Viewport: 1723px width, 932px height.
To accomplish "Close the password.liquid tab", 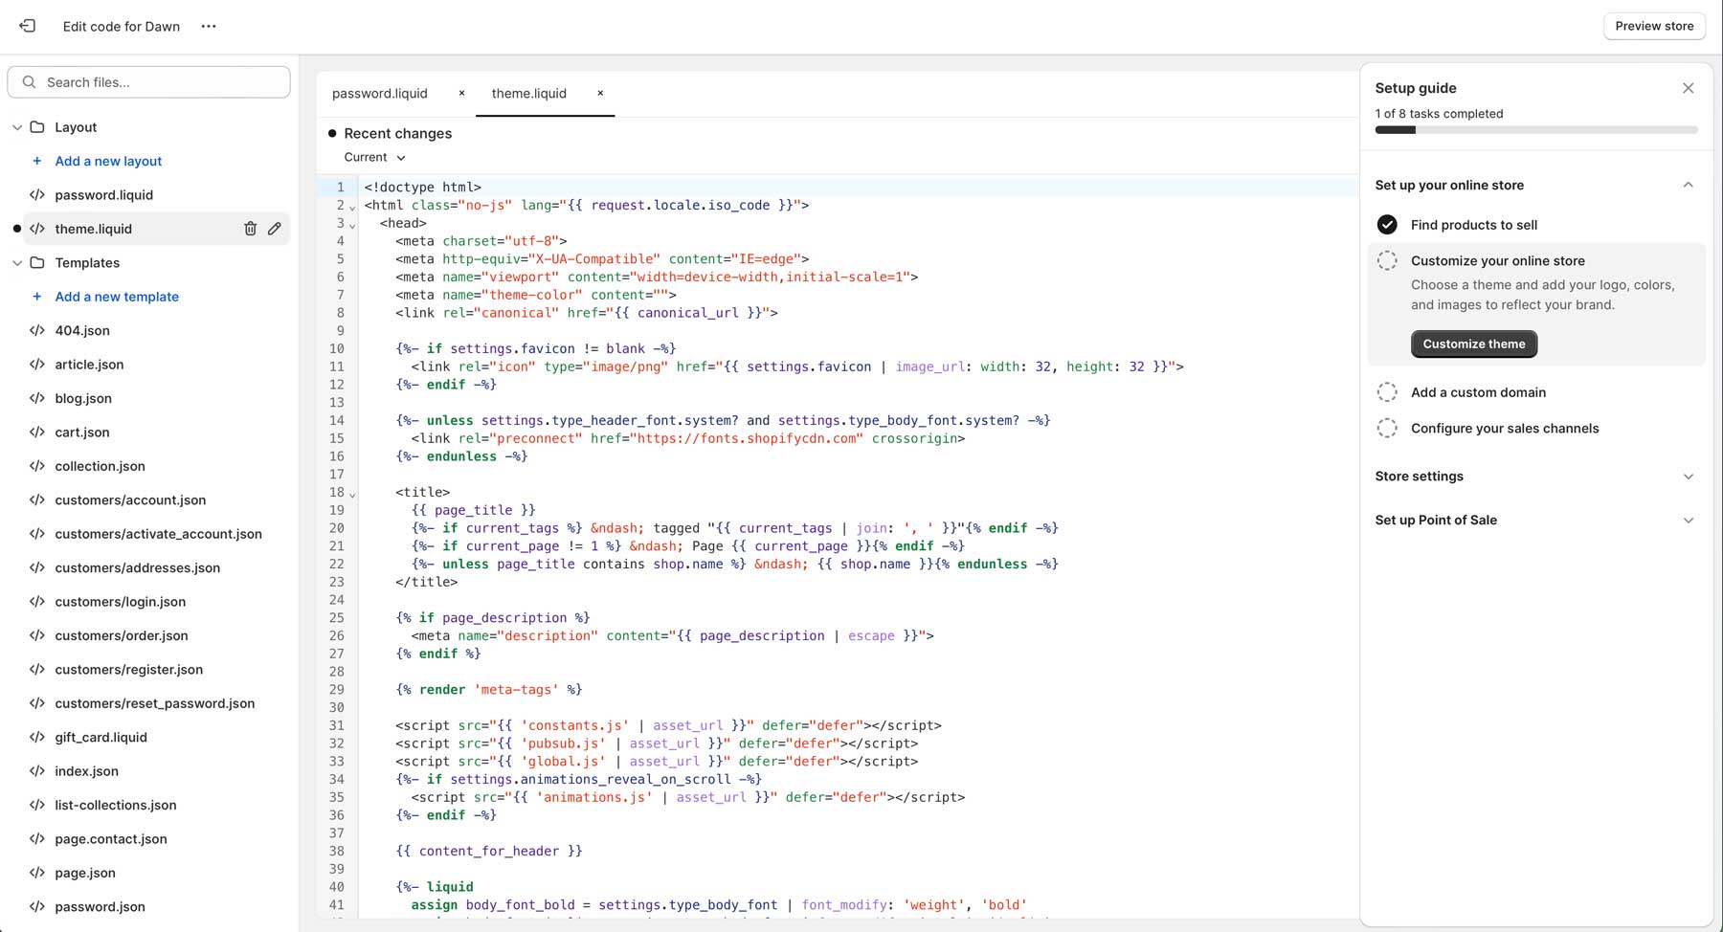I will pos(461,93).
